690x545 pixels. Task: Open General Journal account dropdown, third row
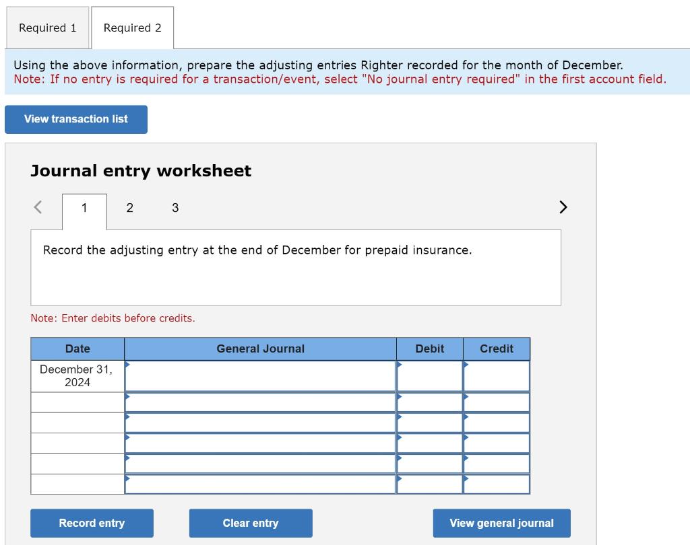(x=261, y=423)
